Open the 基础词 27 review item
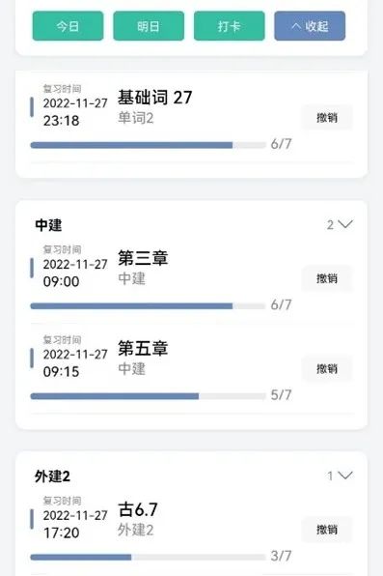 coord(154,98)
